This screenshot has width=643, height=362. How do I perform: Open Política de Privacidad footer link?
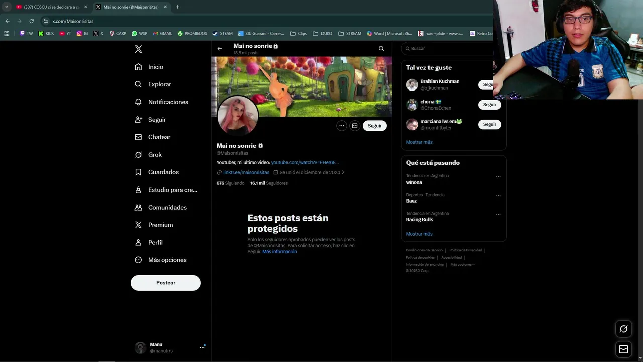(x=466, y=250)
